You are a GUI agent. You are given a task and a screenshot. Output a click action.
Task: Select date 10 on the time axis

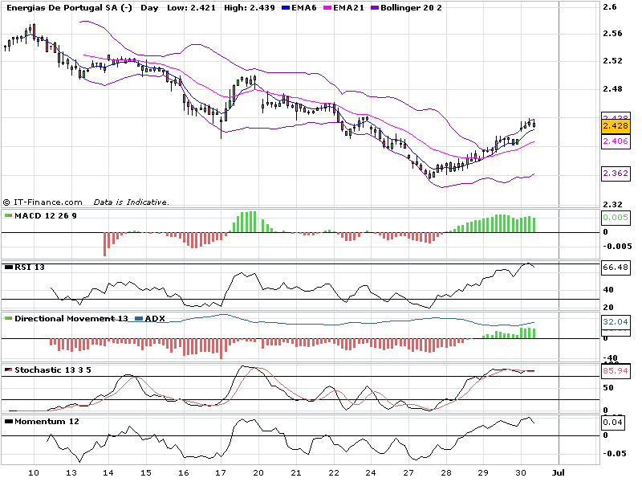click(34, 473)
